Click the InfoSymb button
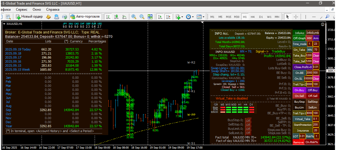The image size is (337, 150). tap(313, 33)
